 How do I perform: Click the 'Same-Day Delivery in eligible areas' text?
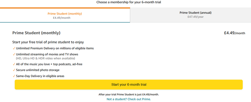[40, 76]
